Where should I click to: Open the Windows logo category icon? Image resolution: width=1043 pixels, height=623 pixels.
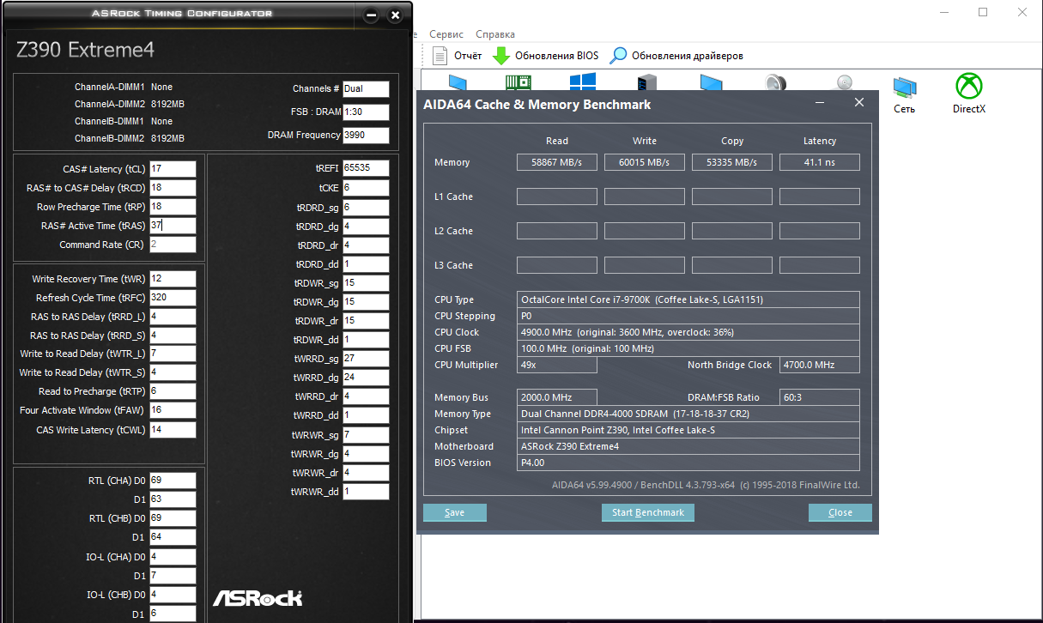tap(583, 82)
